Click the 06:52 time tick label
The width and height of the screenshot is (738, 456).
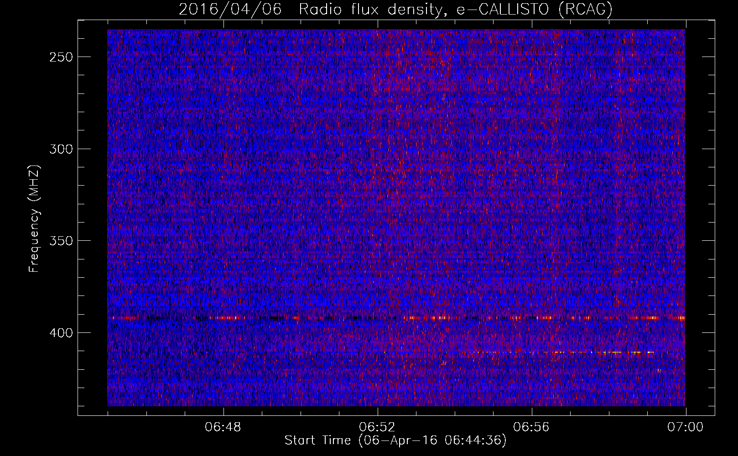(377, 427)
